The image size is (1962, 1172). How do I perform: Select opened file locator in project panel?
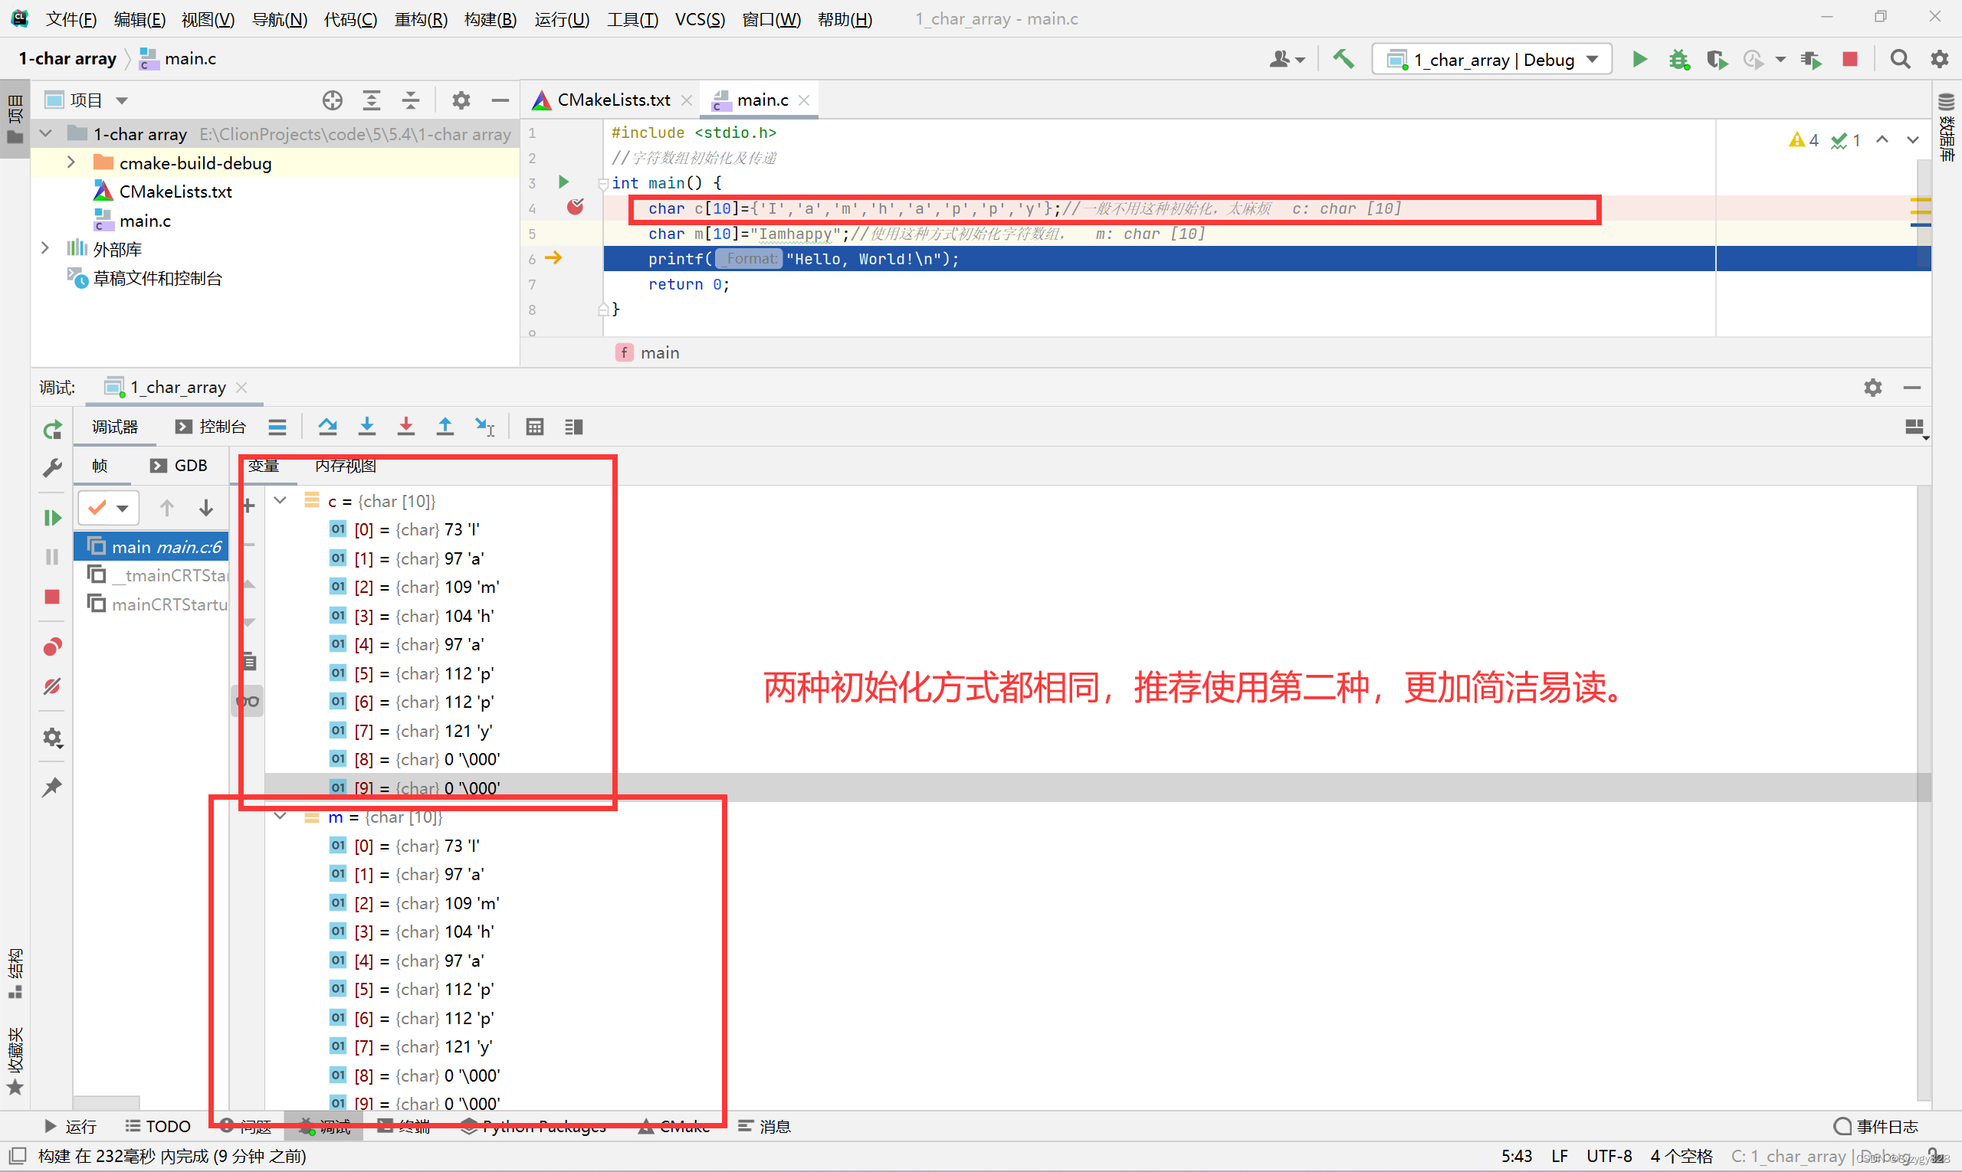tap(333, 100)
